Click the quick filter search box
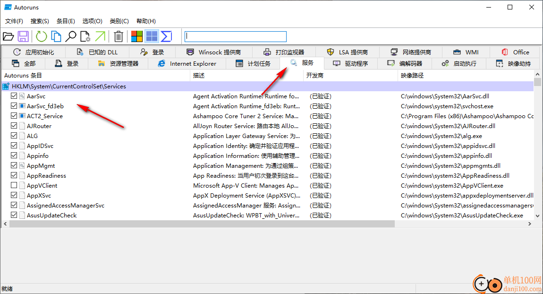 236,36
